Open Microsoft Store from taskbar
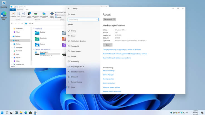The image size is (205, 115). click(30, 113)
